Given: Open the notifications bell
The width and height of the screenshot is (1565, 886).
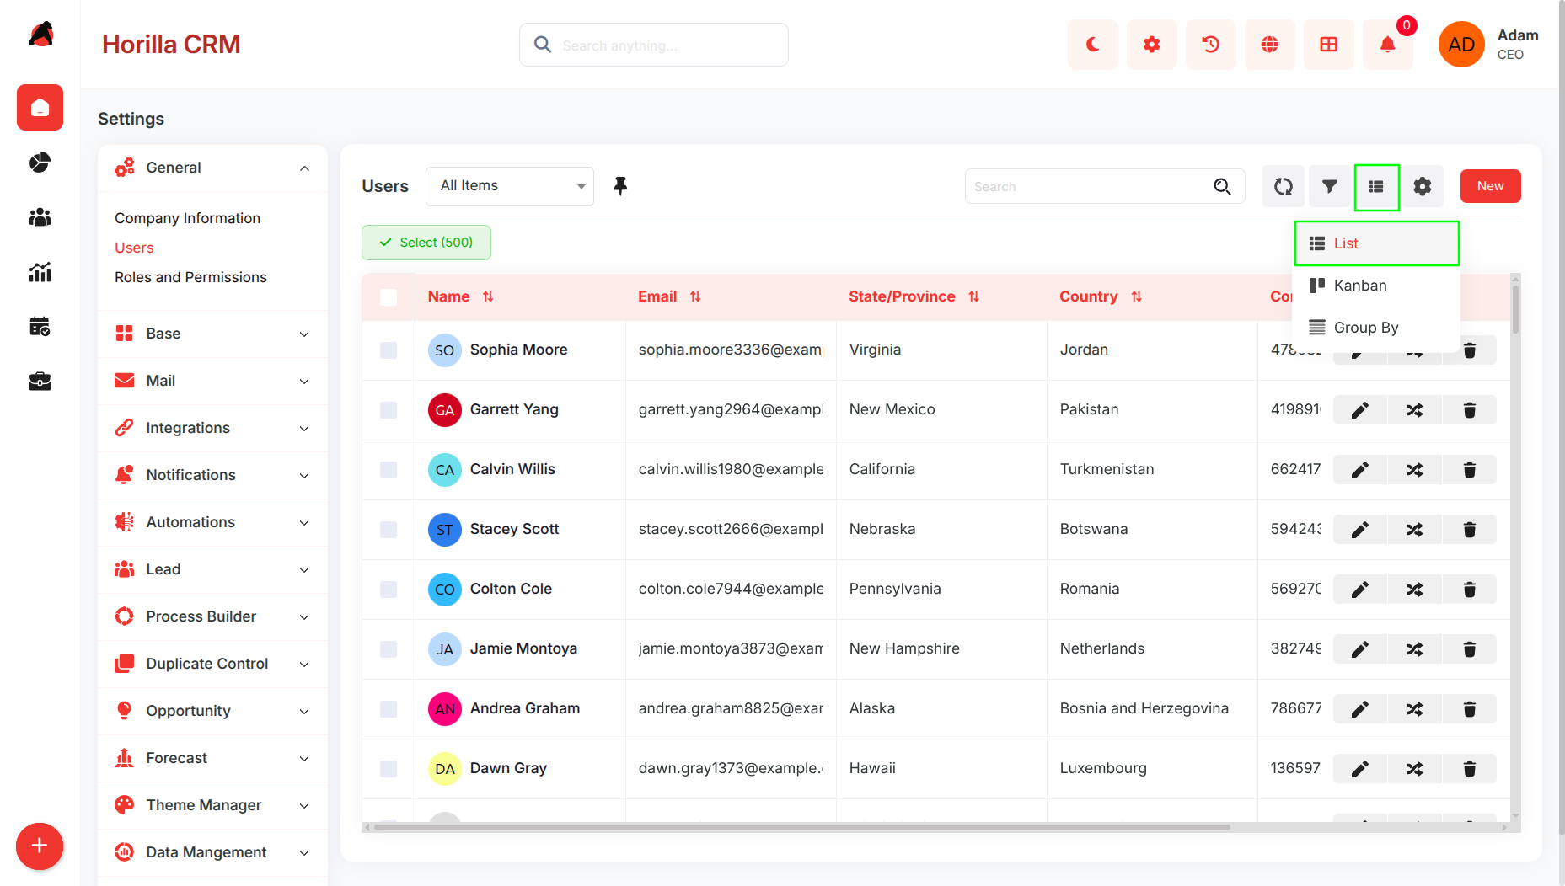Looking at the screenshot, I should tap(1387, 45).
